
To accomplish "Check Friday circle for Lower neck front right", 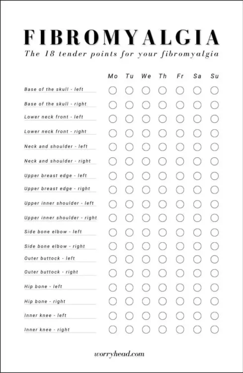I will [180, 133].
